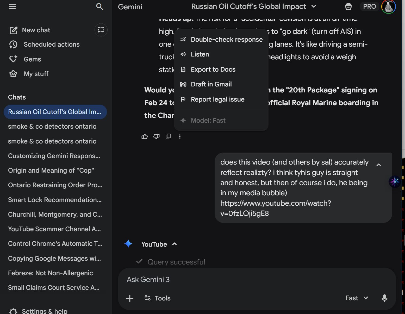The image size is (405, 314).
Task: Select Draft in Gmail option
Action: point(211,84)
